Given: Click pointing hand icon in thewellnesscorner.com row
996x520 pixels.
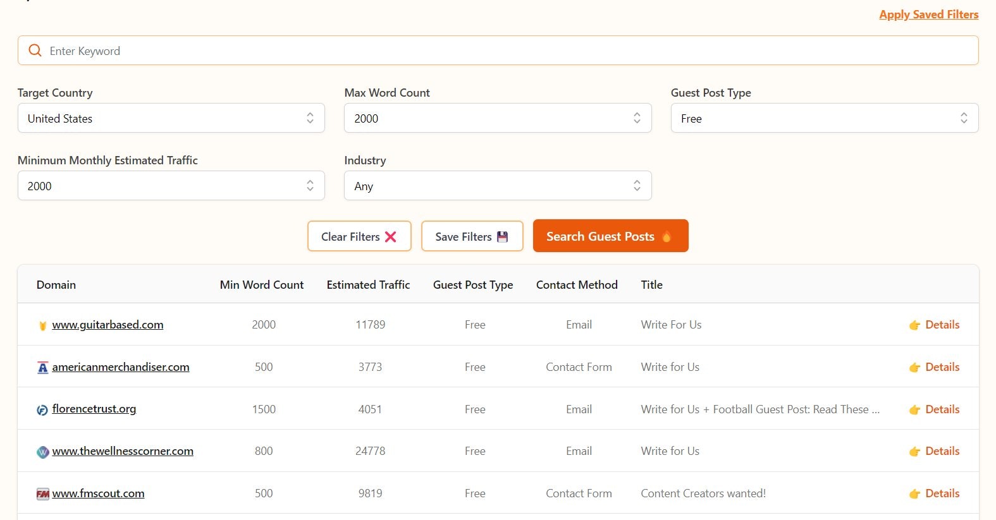Looking at the screenshot, I should click(x=914, y=451).
